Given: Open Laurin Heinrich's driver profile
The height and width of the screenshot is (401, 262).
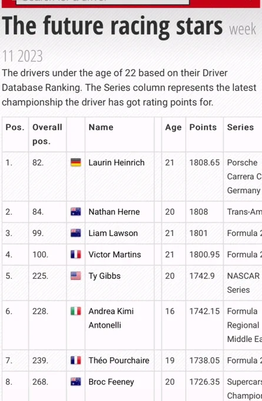Looking at the screenshot, I should [x=117, y=163].
